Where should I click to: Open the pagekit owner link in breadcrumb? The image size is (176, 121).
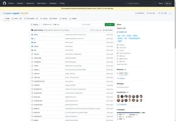click(x=8, y=13)
